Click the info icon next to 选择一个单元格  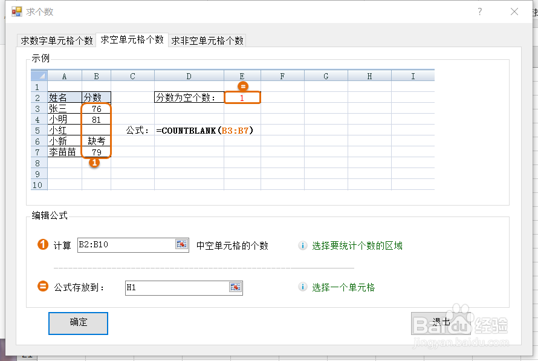(303, 287)
